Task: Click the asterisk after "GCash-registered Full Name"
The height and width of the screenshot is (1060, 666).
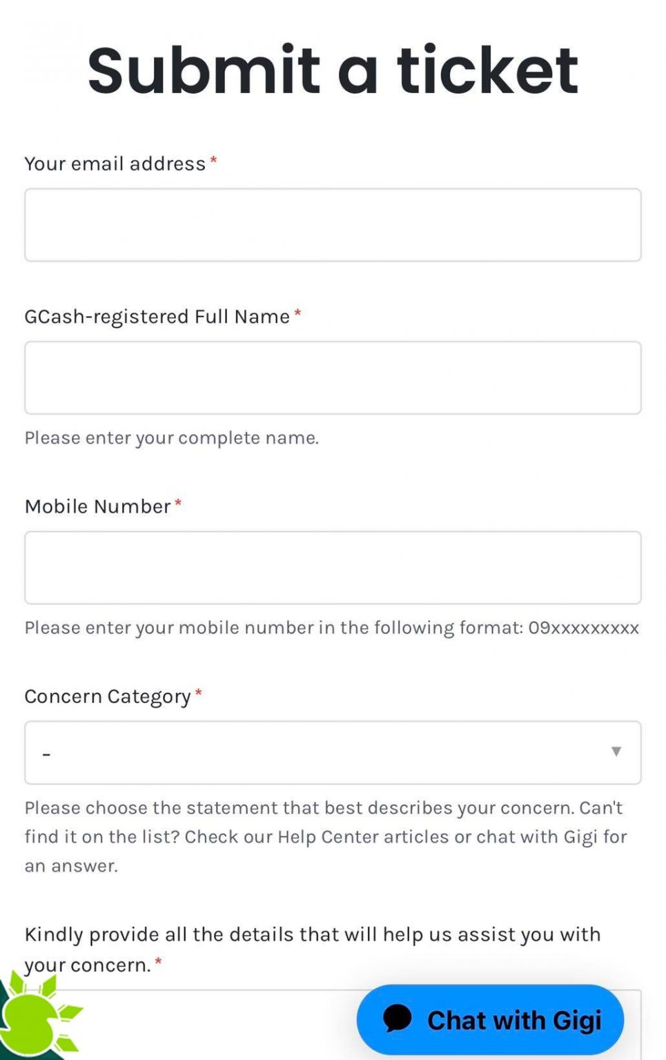Action: (297, 313)
